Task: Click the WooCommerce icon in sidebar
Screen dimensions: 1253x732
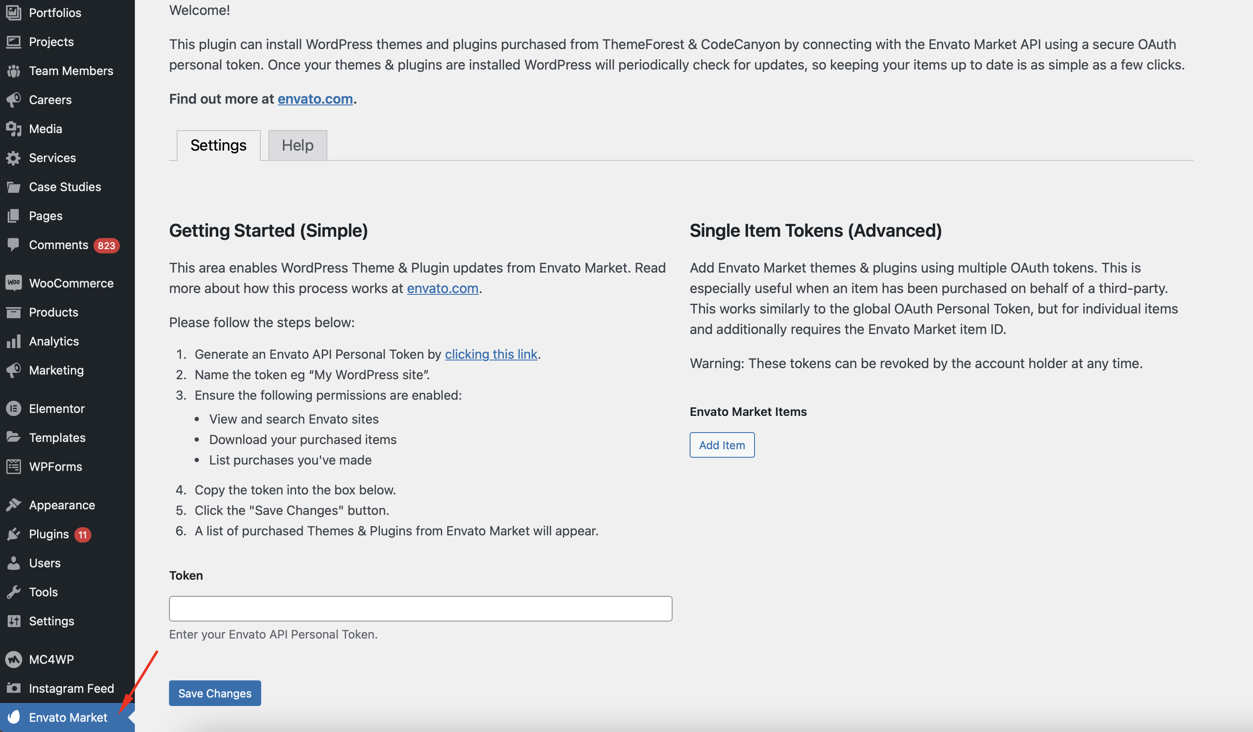Action: 13,283
